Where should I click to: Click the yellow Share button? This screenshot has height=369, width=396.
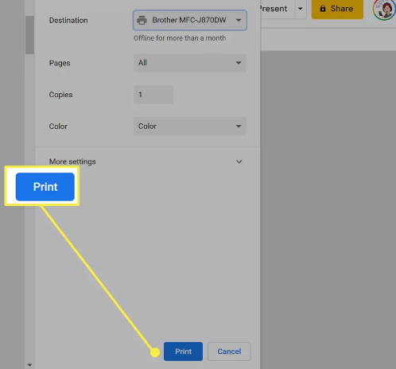(337, 9)
